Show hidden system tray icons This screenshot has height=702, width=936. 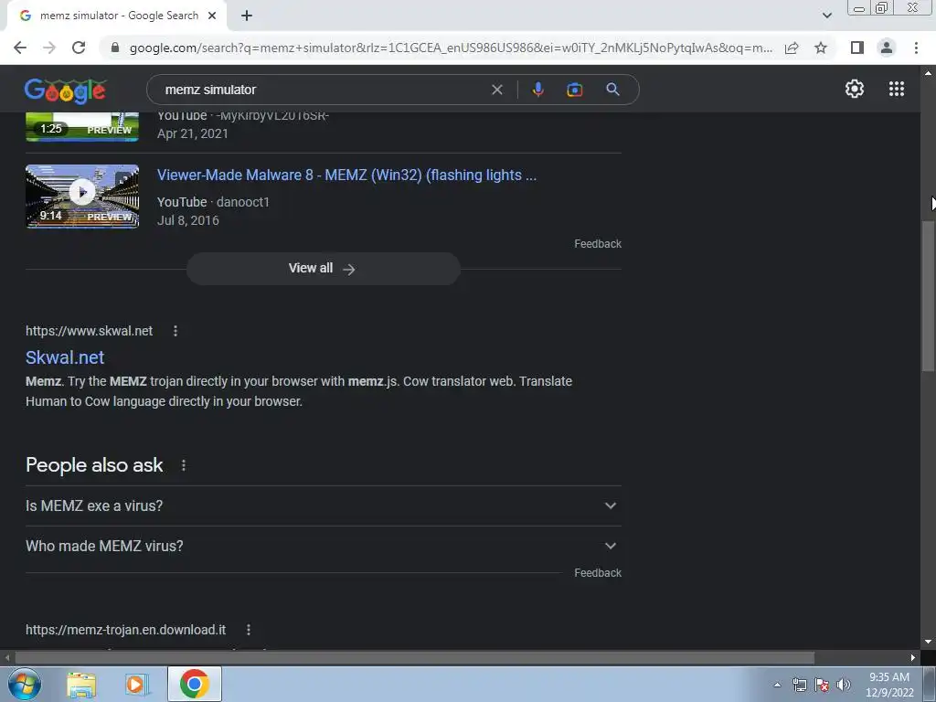tap(777, 685)
